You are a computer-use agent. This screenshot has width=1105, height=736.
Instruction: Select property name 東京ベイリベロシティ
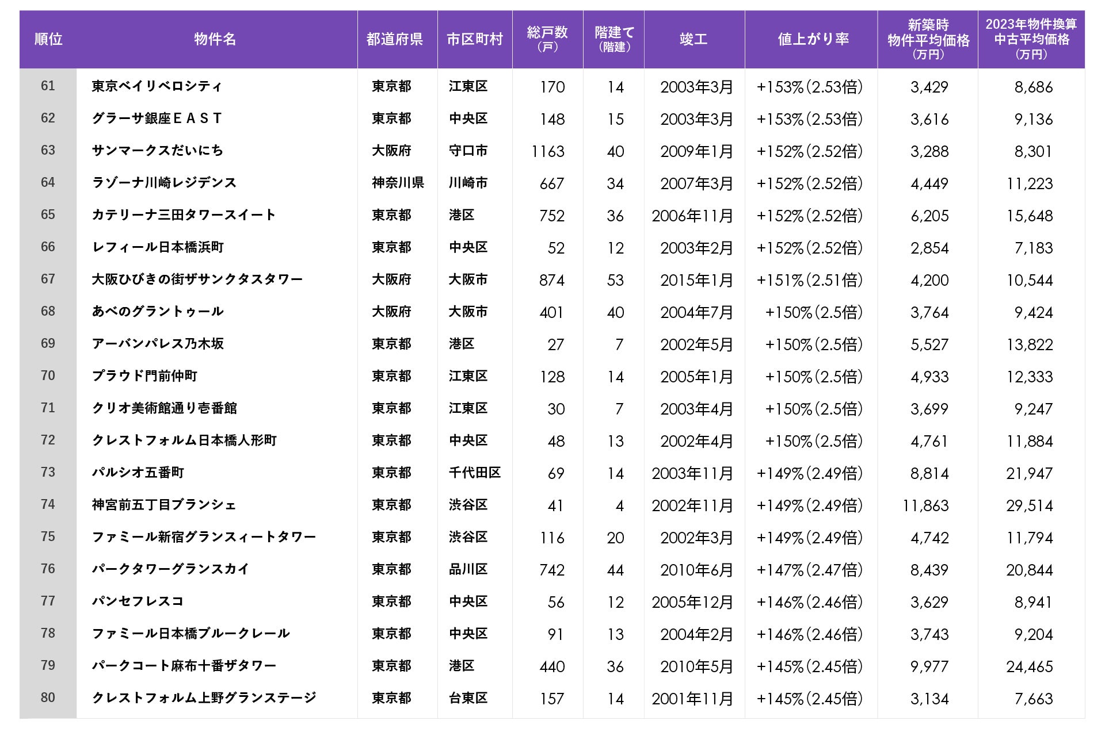157,86
